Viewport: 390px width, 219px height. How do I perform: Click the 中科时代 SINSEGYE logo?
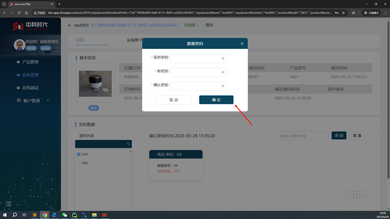30,26
